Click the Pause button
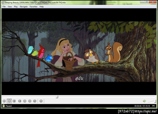This screenshot has width=158, height=114. (x=9, y=101)
